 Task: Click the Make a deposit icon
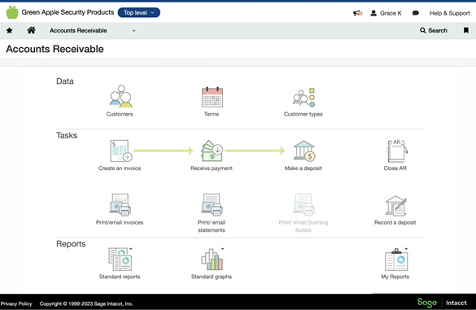click(x=304, y=151)
